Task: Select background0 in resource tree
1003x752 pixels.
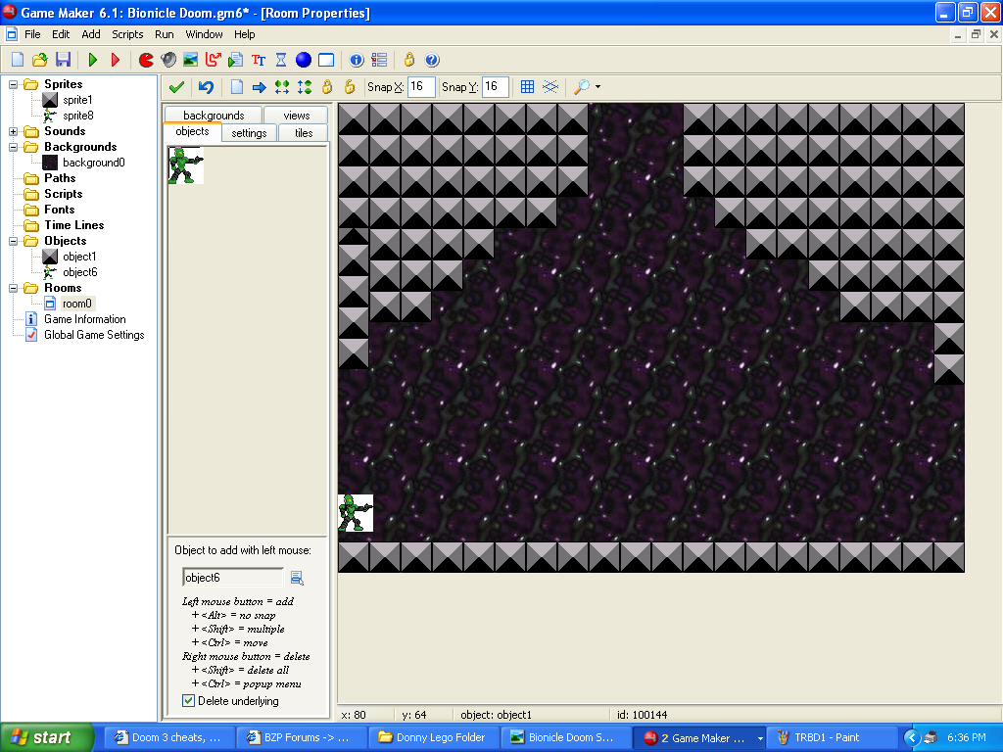Action: 93,163
